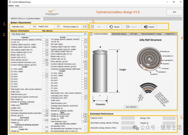Switch to the Electrodes design tab
Screen dimensions: 188x135
(x=119, y=34)
